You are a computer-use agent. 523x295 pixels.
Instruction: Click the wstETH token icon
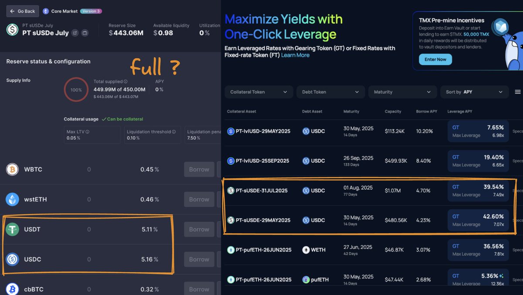point(12,199)
